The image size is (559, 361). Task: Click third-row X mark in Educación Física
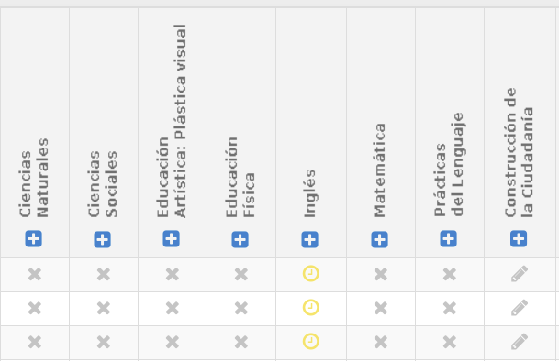(241, 342)
